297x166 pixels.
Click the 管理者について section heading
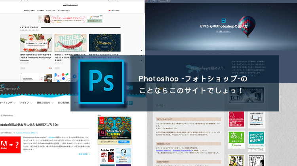click(188, 144)
